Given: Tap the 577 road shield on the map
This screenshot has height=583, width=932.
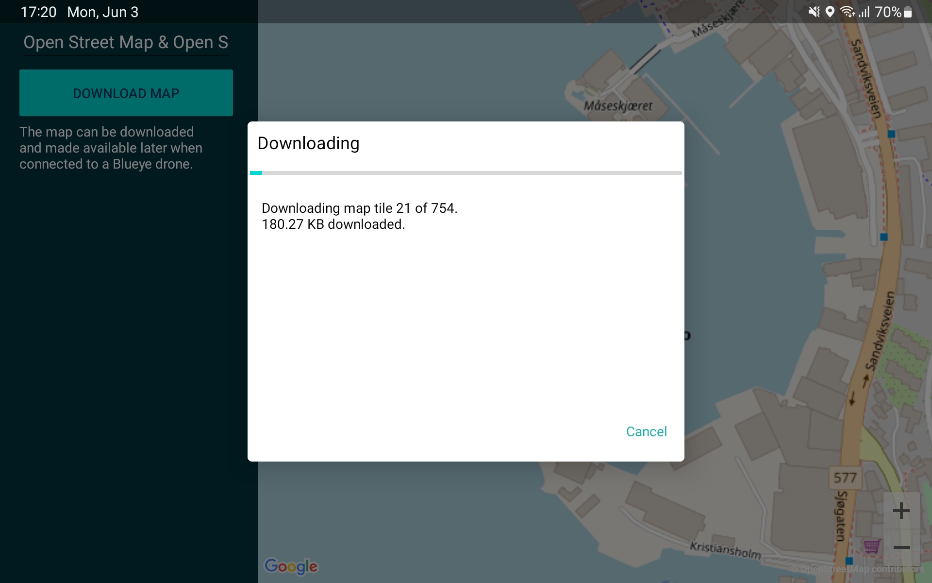Looking at the screenshot, I should click(845, 478).
